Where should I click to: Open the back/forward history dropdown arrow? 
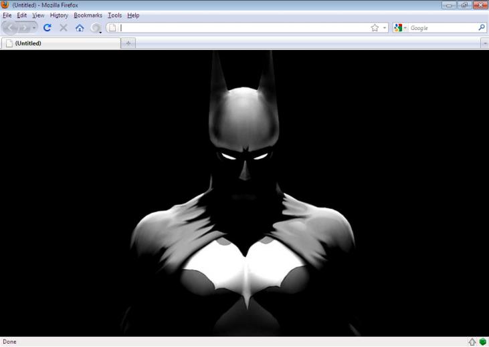[x=34, y=28]
